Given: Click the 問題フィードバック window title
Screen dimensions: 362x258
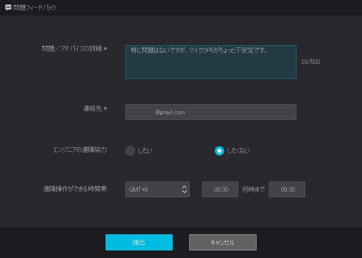Looking at the screenshot, I should tap(34, 8).
